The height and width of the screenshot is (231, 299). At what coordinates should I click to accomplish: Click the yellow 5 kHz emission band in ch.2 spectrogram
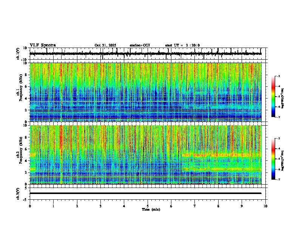click(x=221, y=155)
